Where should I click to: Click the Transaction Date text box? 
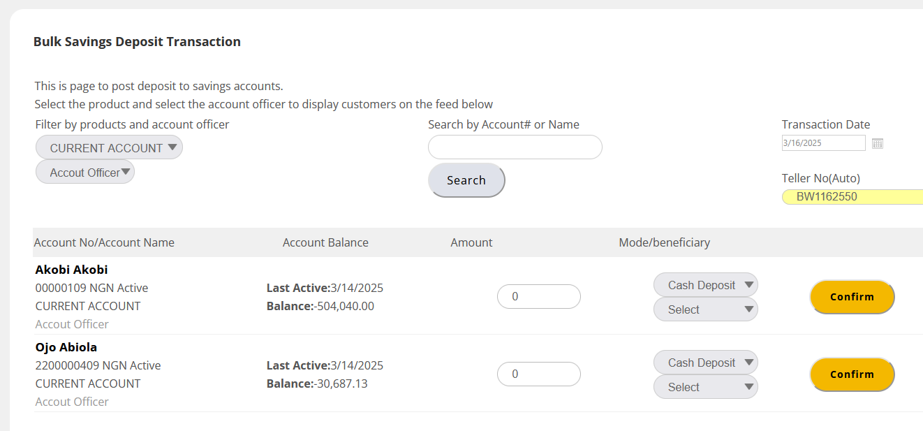coord(823,143)
